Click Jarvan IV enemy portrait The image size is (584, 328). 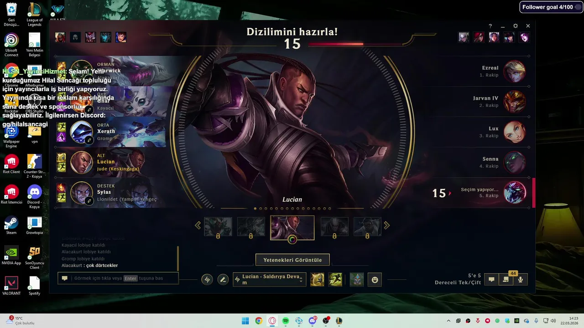coord(515,102)
